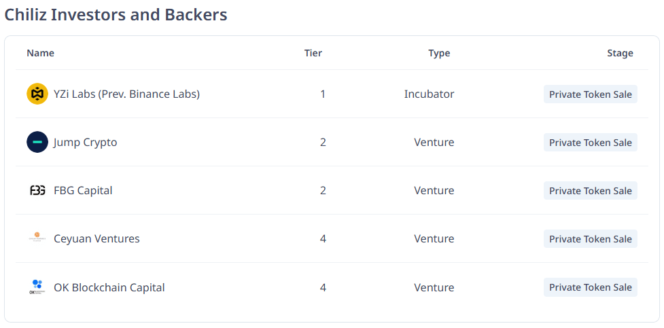Click Private Token Sale badge for OK Blockchain Capital
Image resolution: width=664 pixels, height=328 pixels.
tap(590, 287)
